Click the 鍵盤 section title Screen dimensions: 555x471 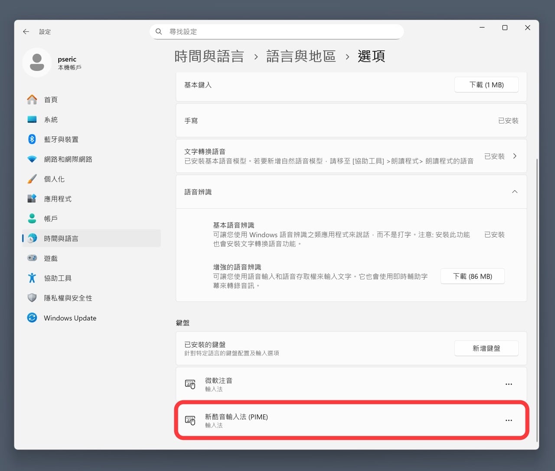tap(183, 323)
